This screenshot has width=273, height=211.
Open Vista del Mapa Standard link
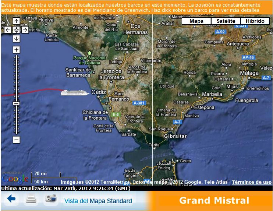[98, 201]
